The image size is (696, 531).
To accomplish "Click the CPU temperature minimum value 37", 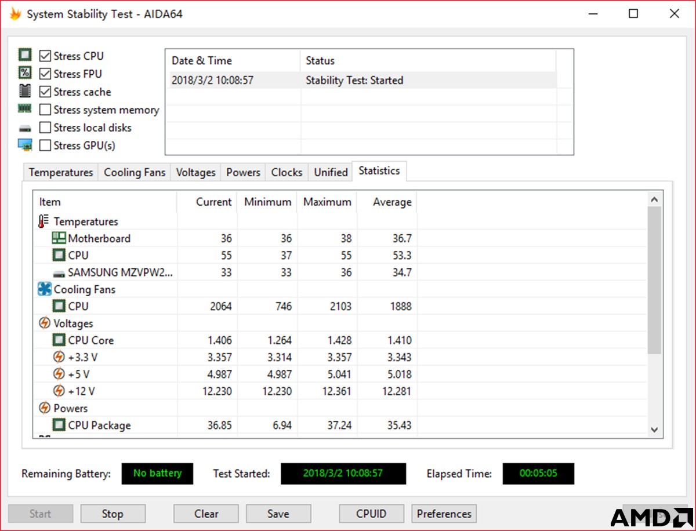I will click(285, 256).
